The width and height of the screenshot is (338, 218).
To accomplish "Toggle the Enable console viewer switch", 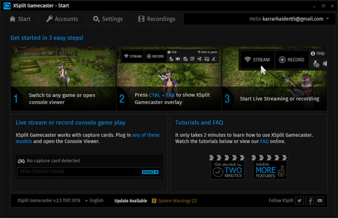I will tap(151, 172).
